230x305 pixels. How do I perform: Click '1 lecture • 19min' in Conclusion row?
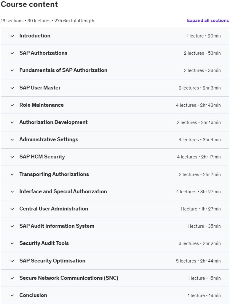click(204, 296)
